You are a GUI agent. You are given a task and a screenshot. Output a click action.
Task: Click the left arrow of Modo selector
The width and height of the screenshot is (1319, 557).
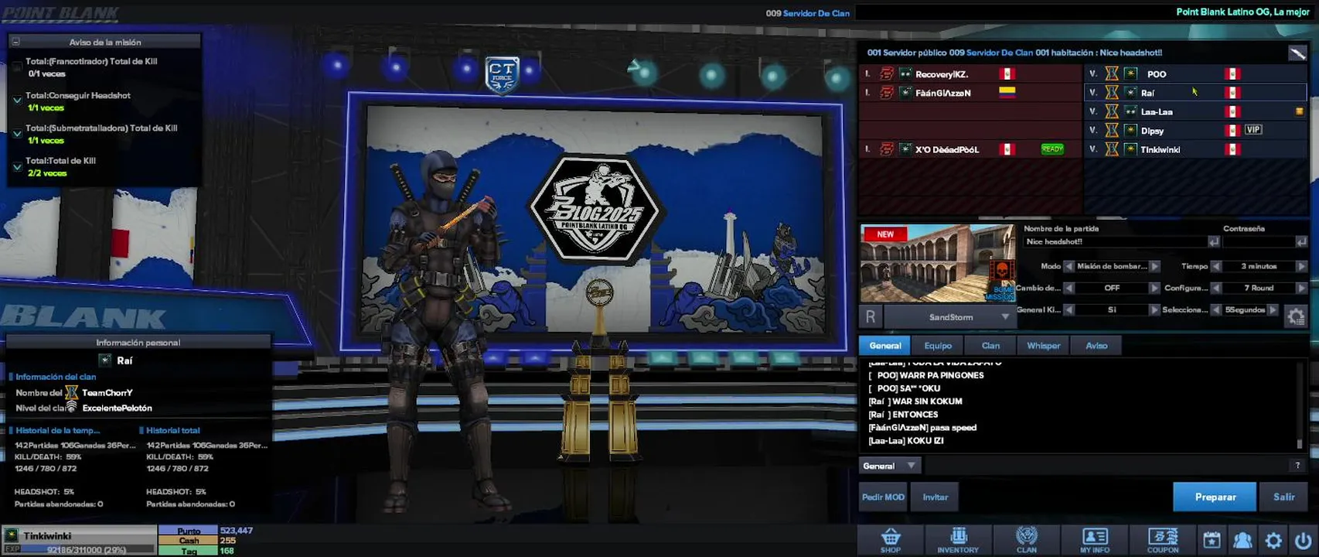click(x=1069, y=266)
